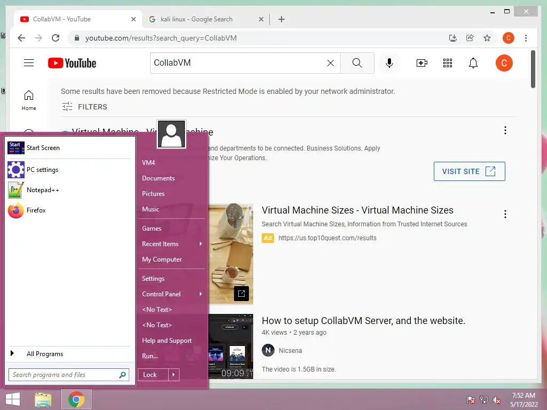
Task: Open Documents from start menu
Action: click(158, 178)
